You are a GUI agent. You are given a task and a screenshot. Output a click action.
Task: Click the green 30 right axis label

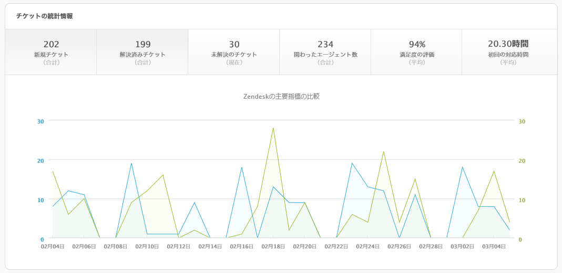522,121
